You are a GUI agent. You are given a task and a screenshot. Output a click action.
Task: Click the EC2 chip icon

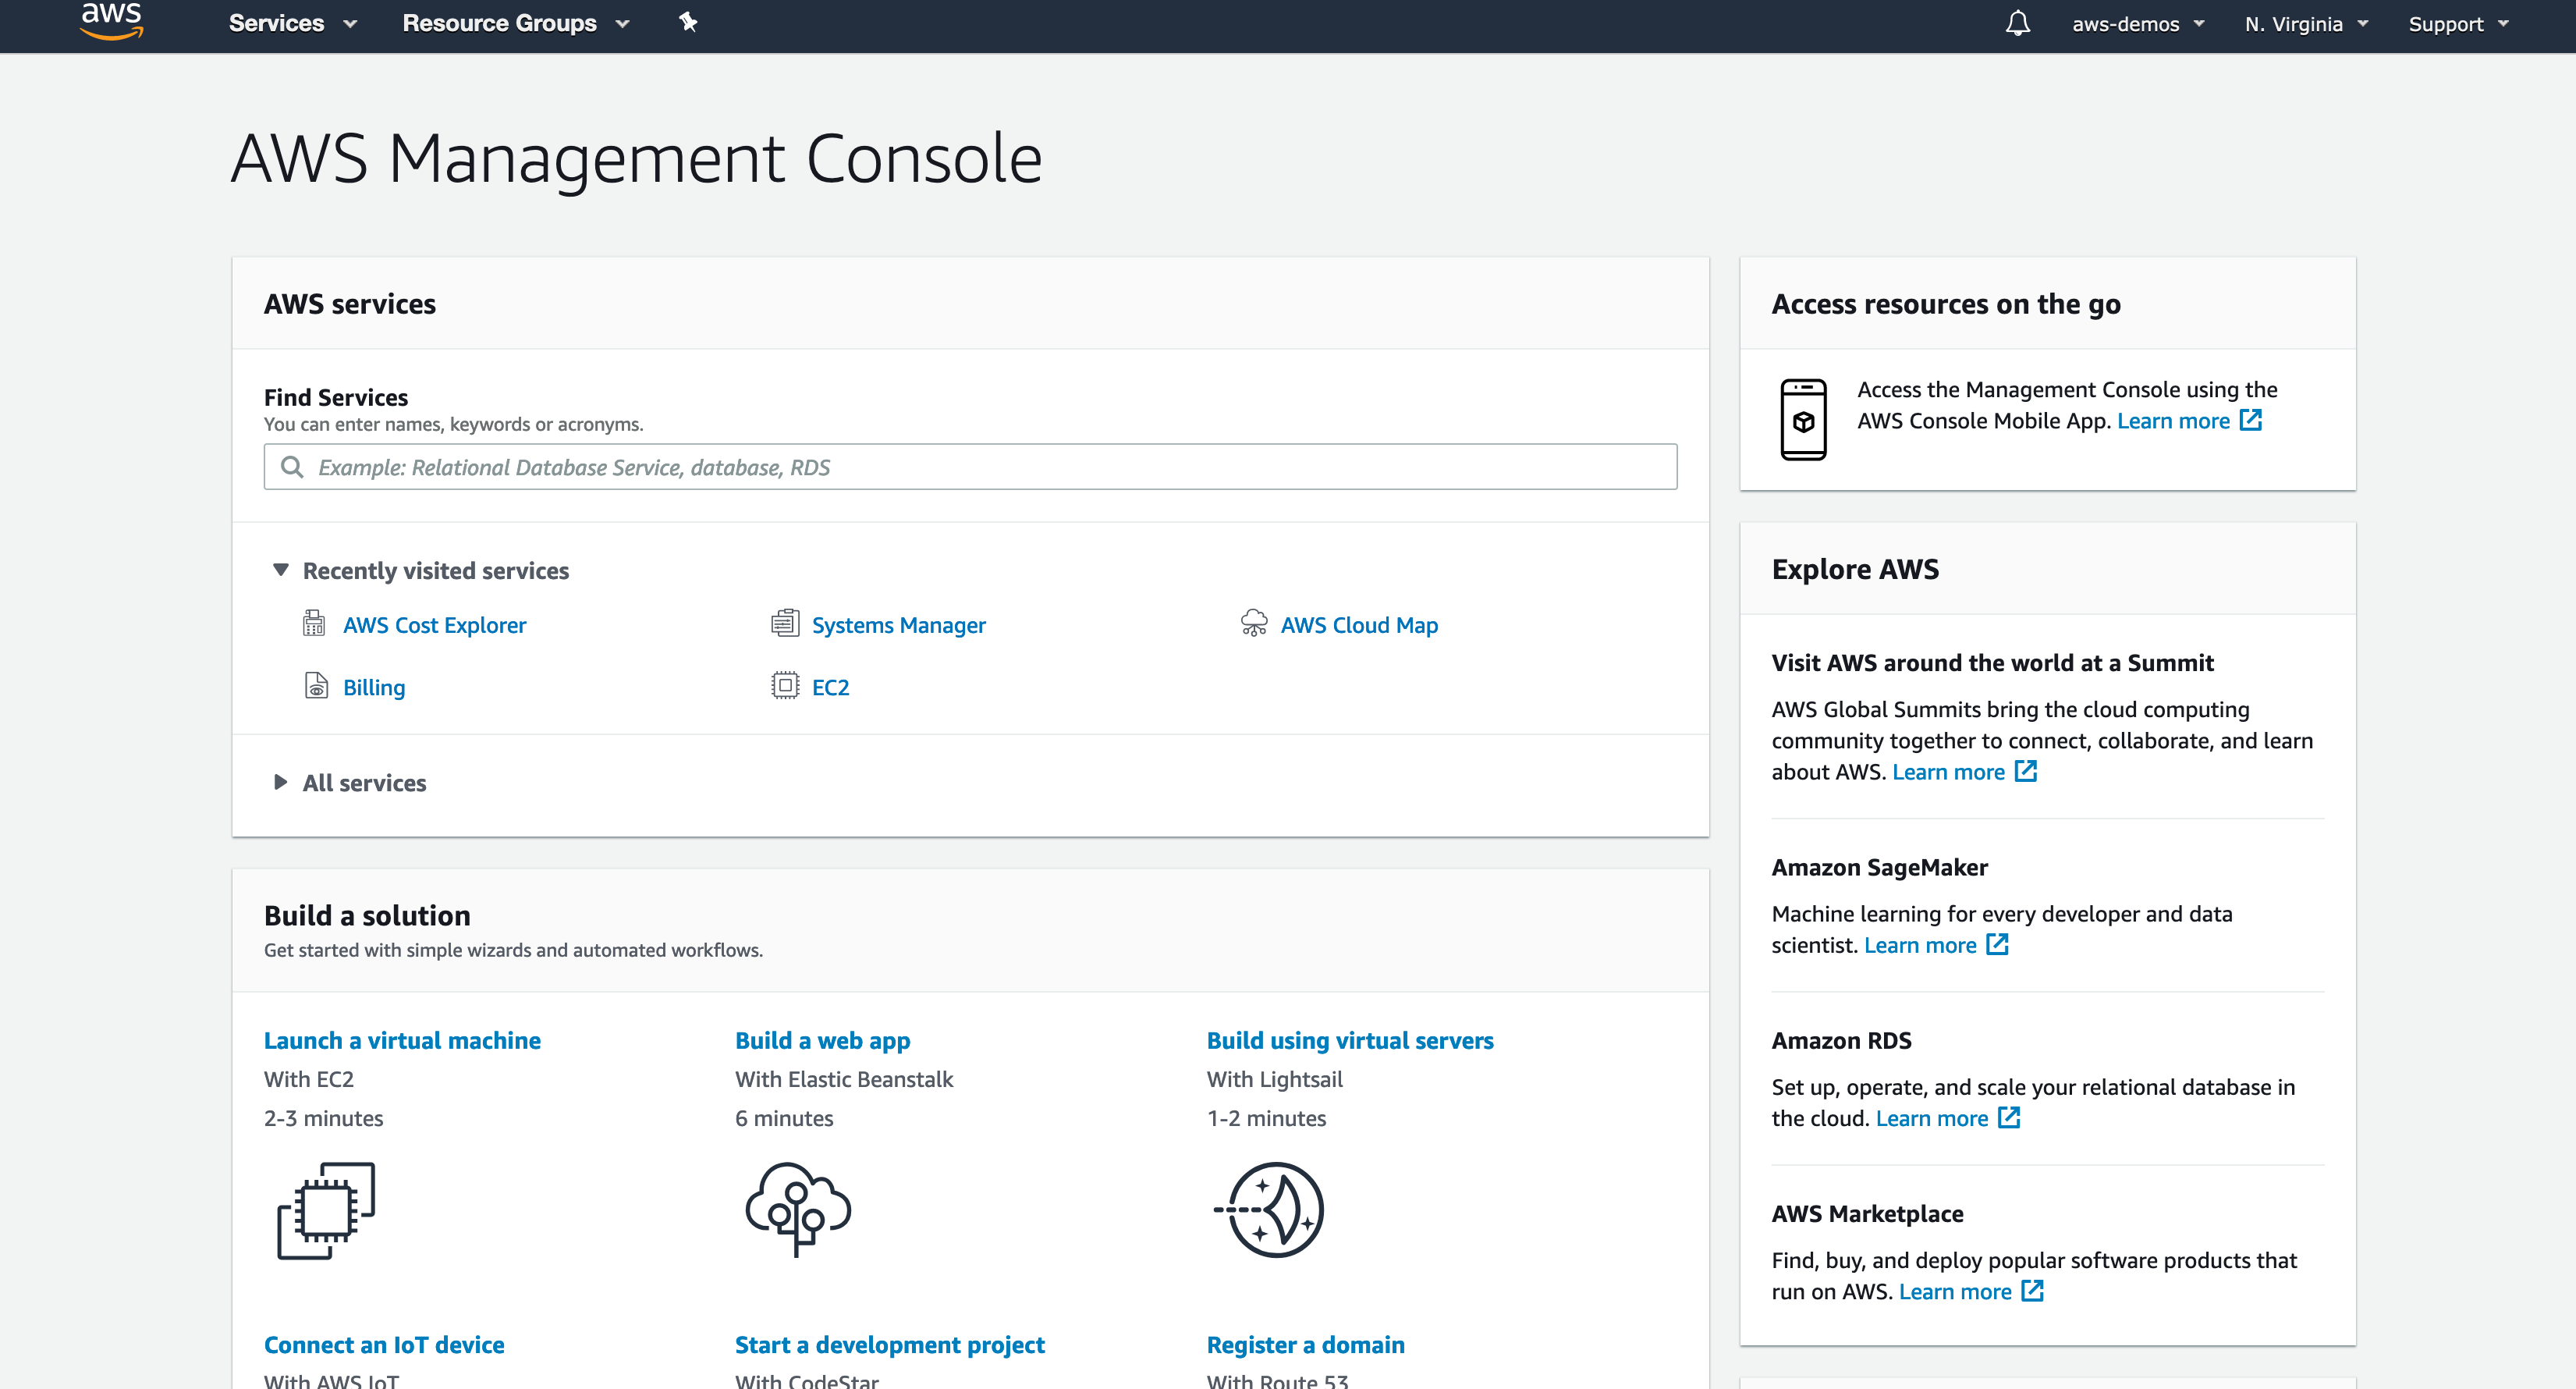tap(785, 686)
